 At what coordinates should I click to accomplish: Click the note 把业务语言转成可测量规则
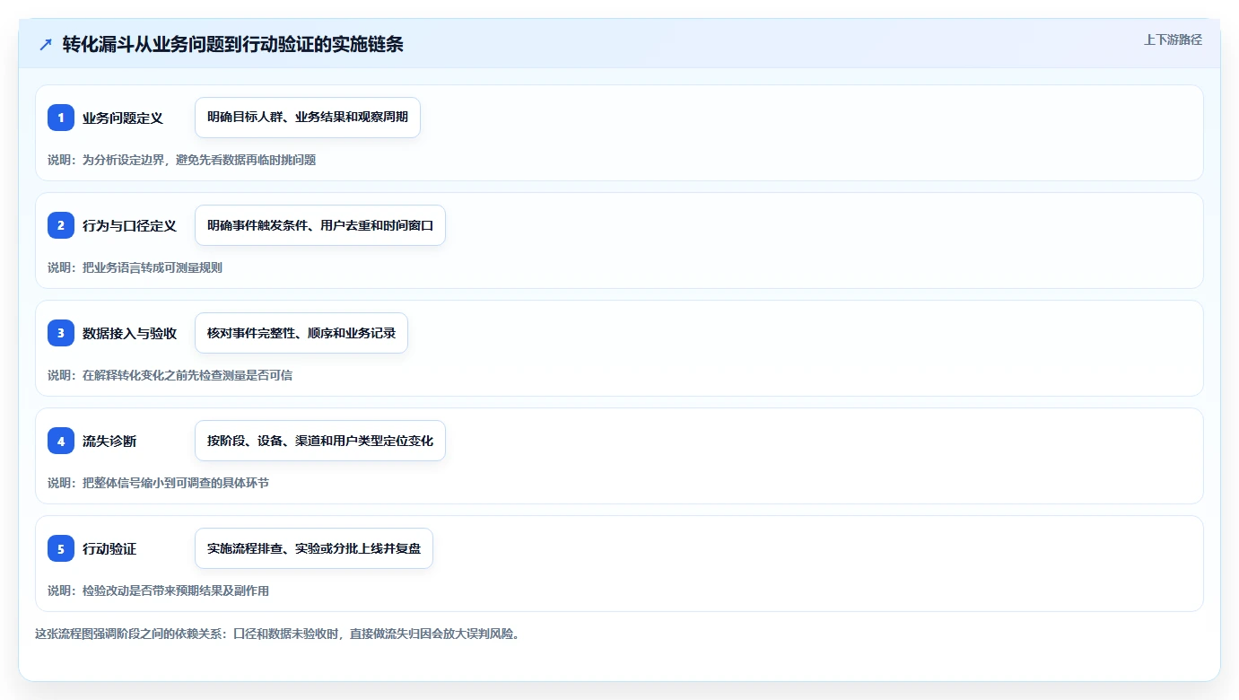(153, 267)
